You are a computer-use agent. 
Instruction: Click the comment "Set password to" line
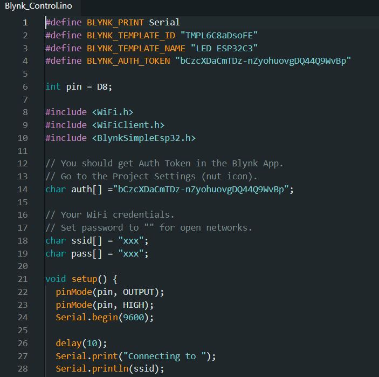pyautogui.click(x=149, y=227)
